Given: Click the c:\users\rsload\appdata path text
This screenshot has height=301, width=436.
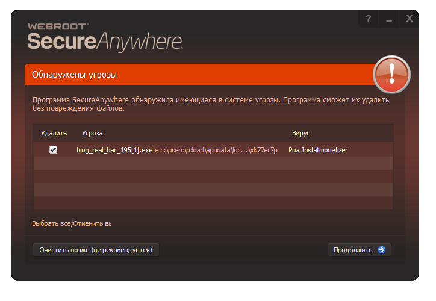Looking at the screenshot, I should click(x=219, y=150).
